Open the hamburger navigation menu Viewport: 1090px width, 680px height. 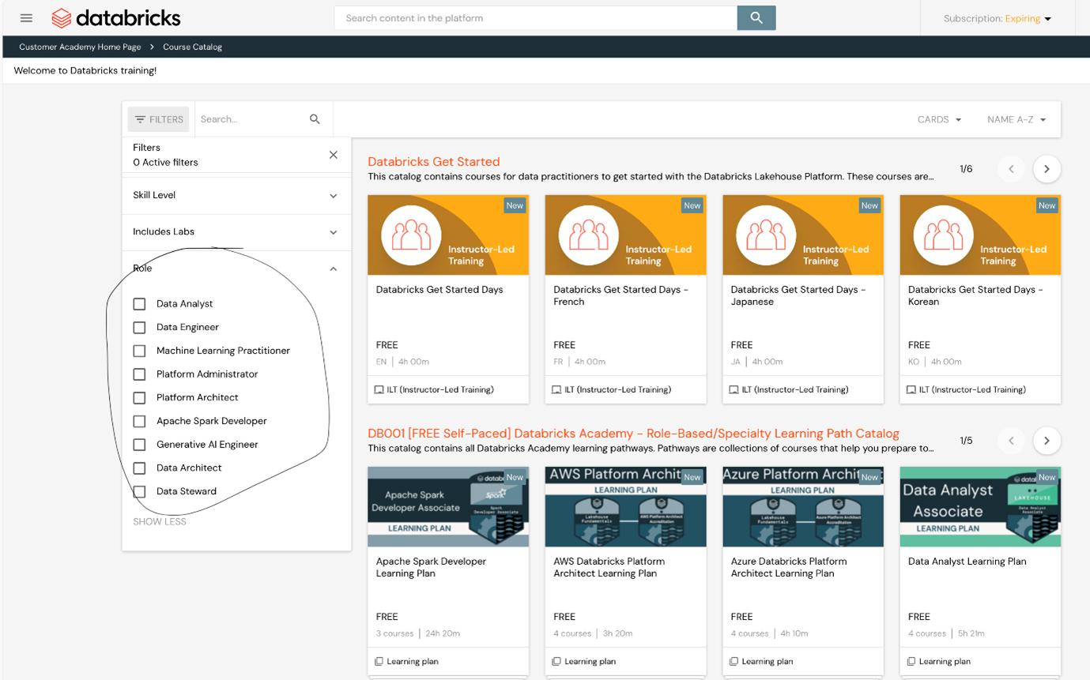26,18
